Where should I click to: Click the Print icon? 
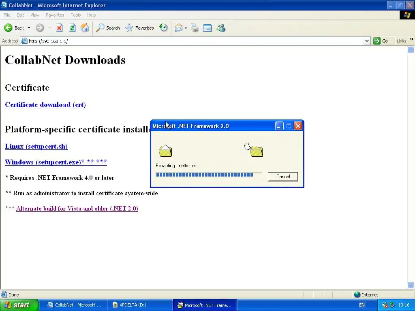[x=195, y=28]
